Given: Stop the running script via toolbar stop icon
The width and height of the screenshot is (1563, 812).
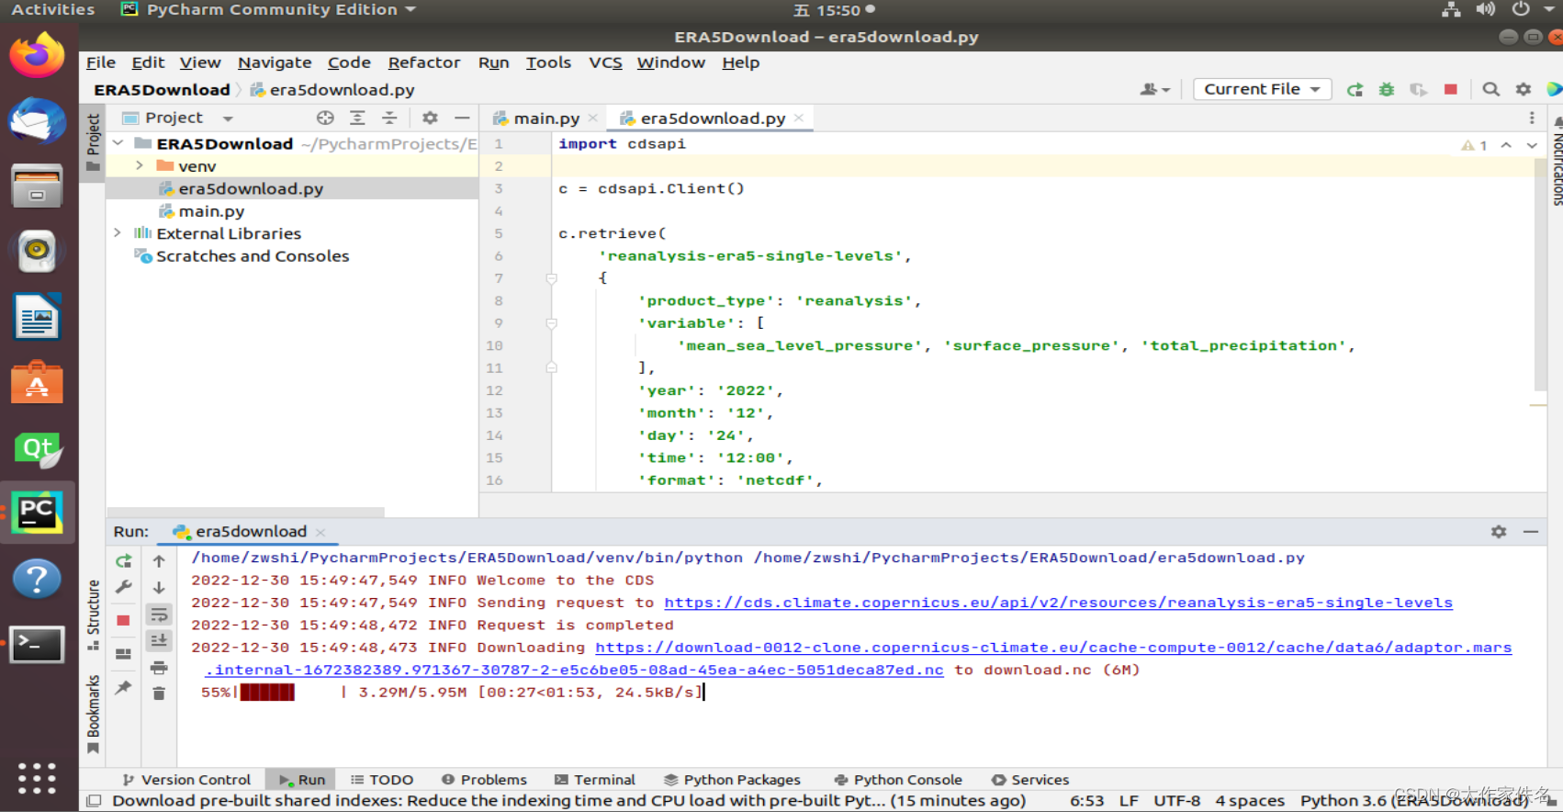Looking at the screenshot, I should click(x=1451, y=89).
